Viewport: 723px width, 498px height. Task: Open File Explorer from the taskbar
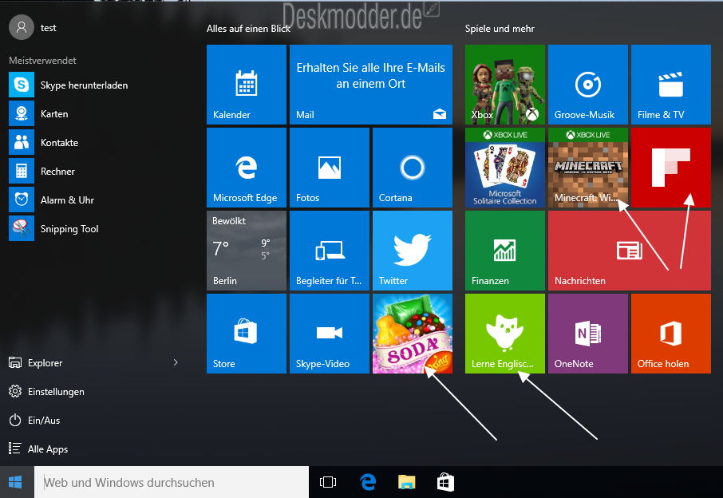coord(407,482)
